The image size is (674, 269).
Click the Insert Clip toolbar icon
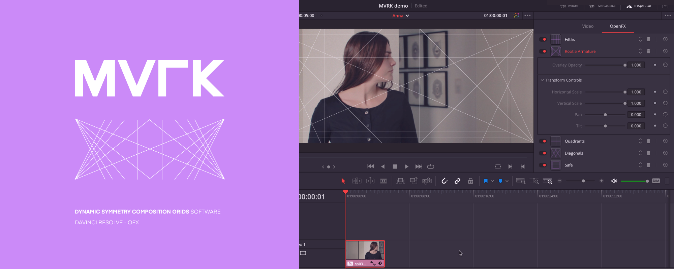(400, 181)
